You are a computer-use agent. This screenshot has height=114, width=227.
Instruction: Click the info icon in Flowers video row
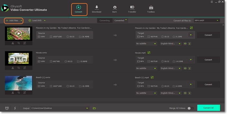(x=190, y=44)
